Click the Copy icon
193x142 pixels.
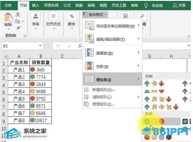tap(18, 21)
